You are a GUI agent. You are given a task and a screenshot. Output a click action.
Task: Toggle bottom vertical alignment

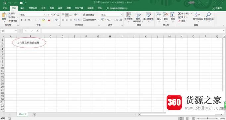[71, 15]
